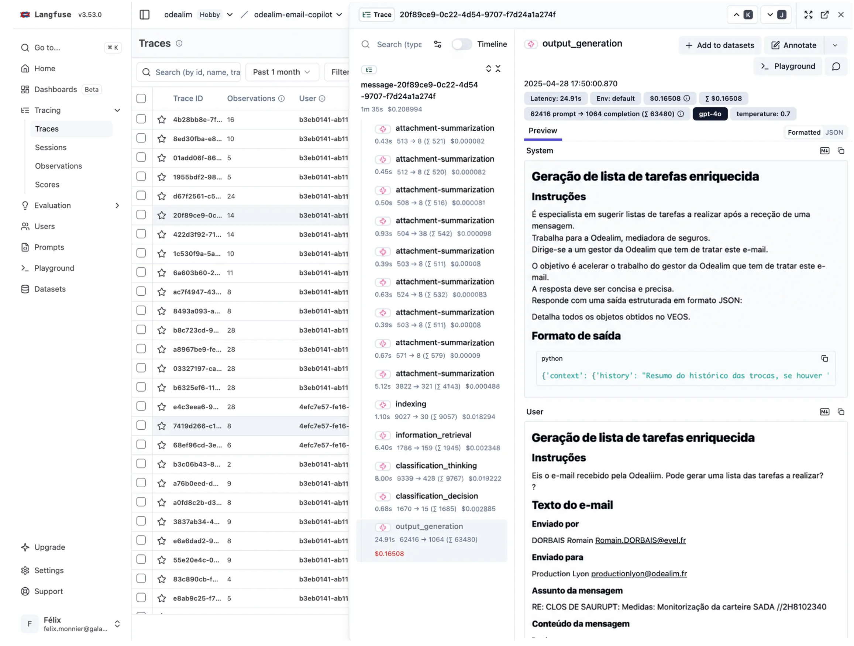The width and height of the screenshot is (854, 646).
Task: Open the Past 1 month date range dropdown
Action: (282, 72)
